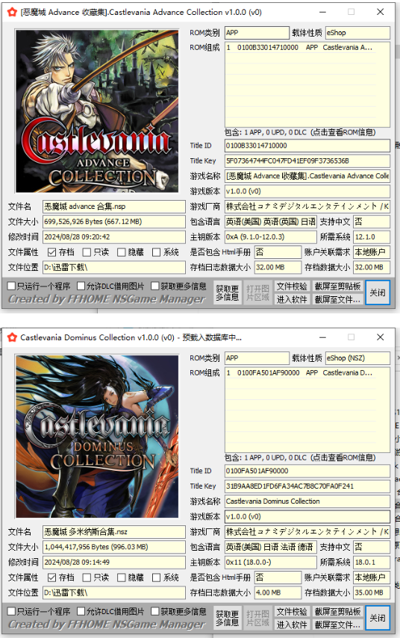Click 获取更多信息 button in Dominus Collection window

(x=227, y=618)
